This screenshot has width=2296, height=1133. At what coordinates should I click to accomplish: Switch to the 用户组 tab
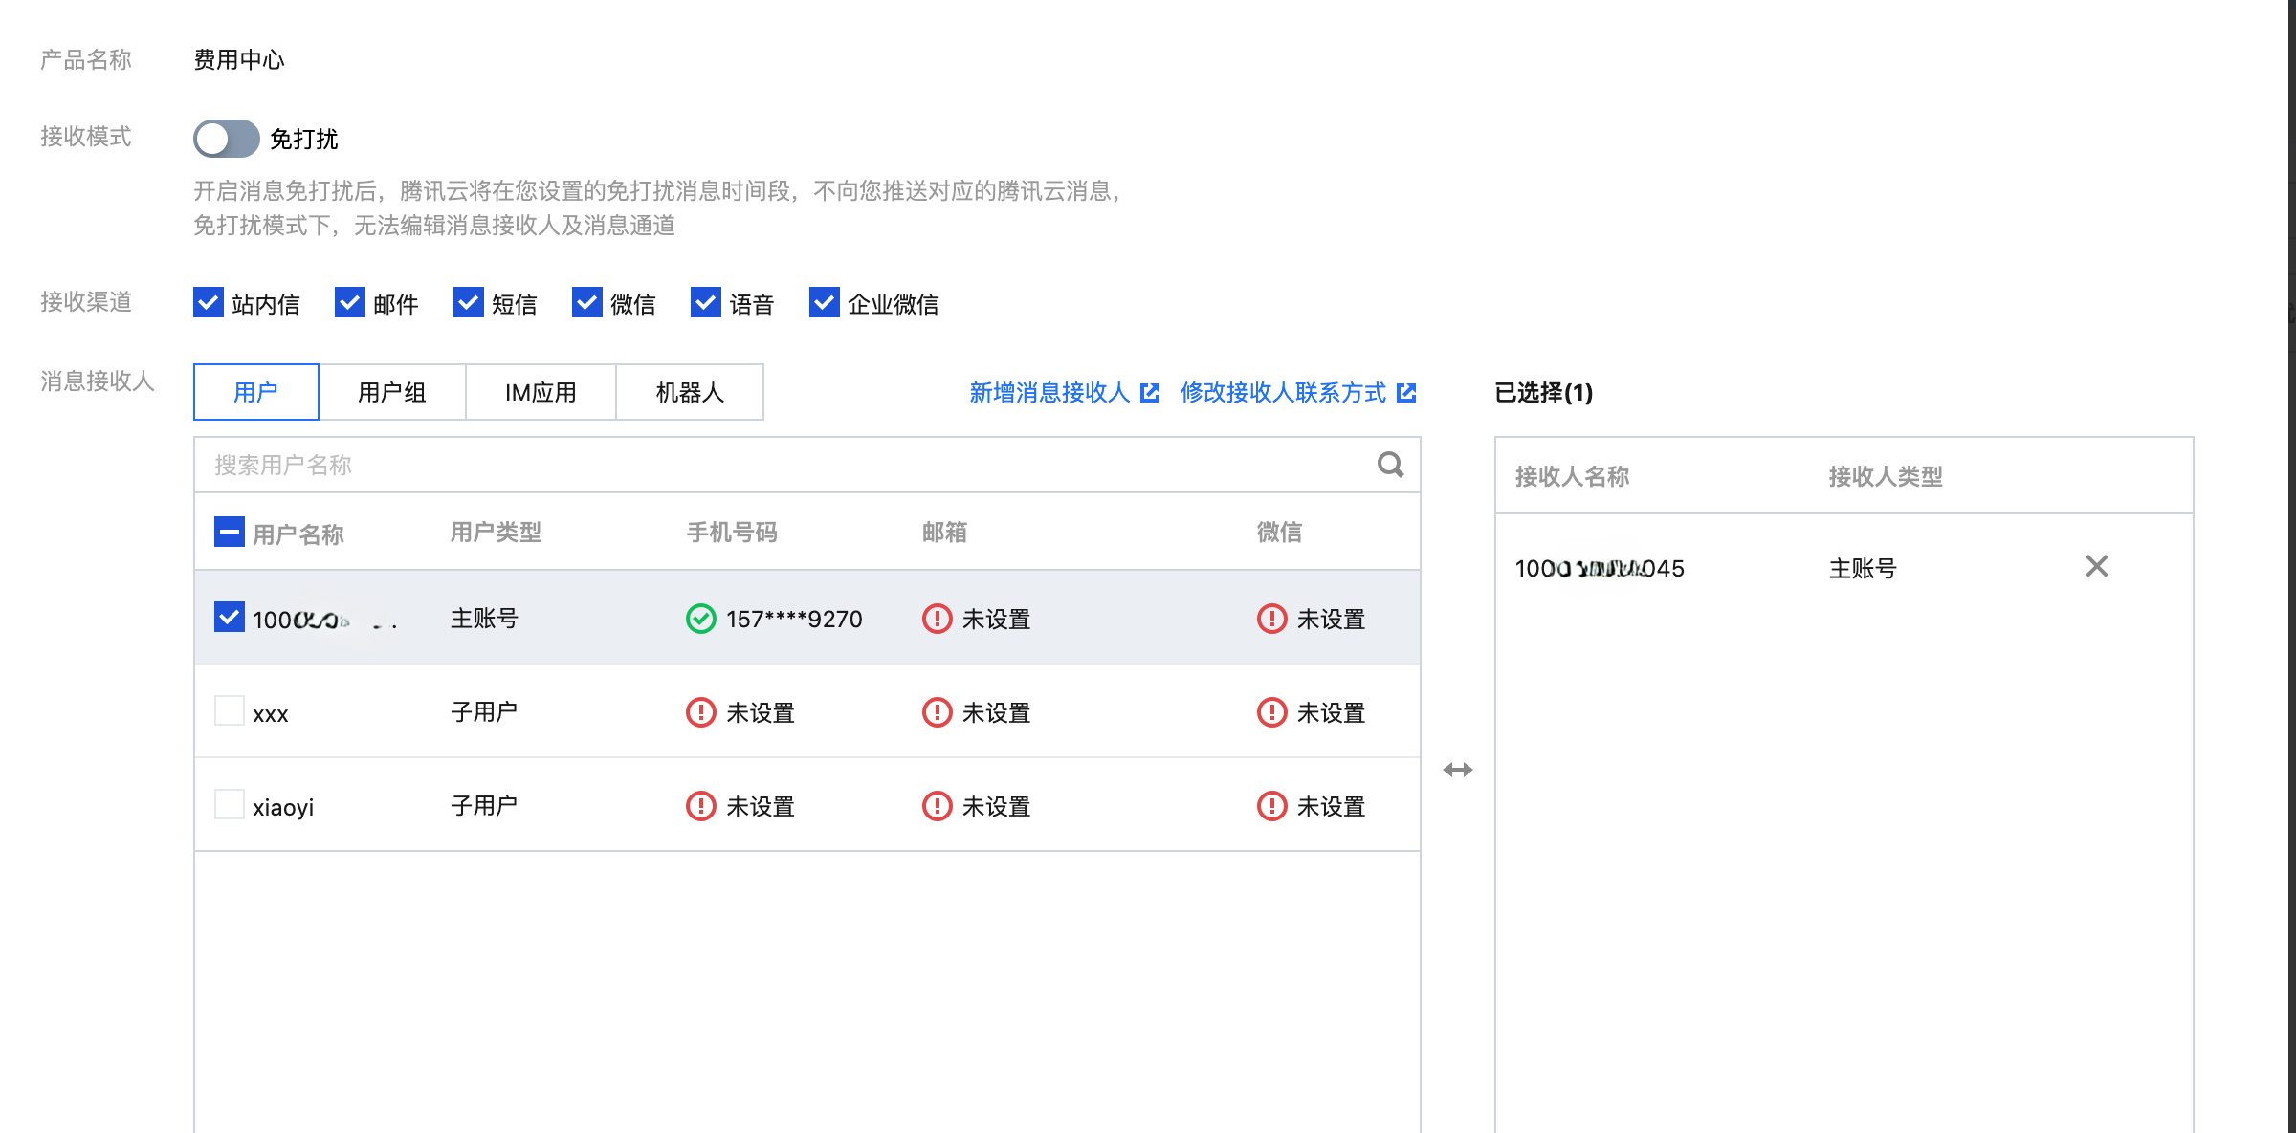[391, 393]
